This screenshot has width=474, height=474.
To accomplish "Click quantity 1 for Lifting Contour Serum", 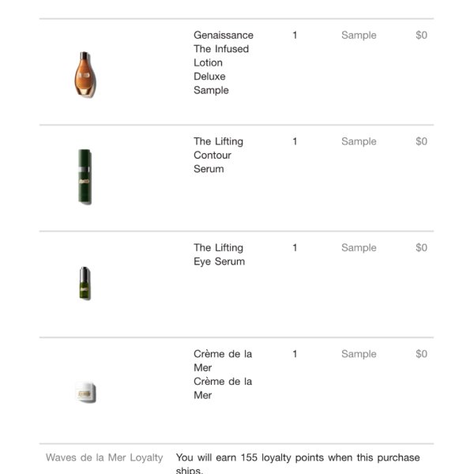I will (x=295, y=141).
